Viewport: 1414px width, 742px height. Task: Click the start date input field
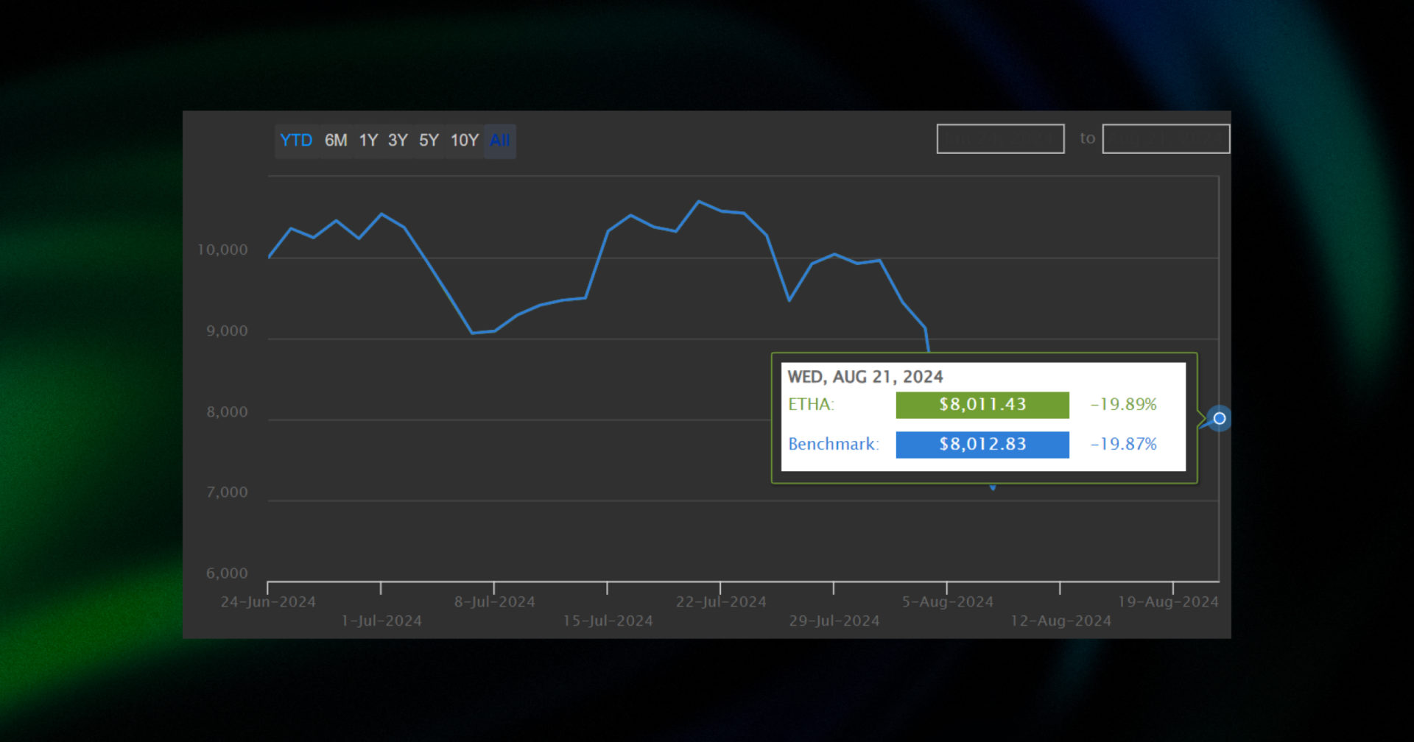(x=999, y=139)
